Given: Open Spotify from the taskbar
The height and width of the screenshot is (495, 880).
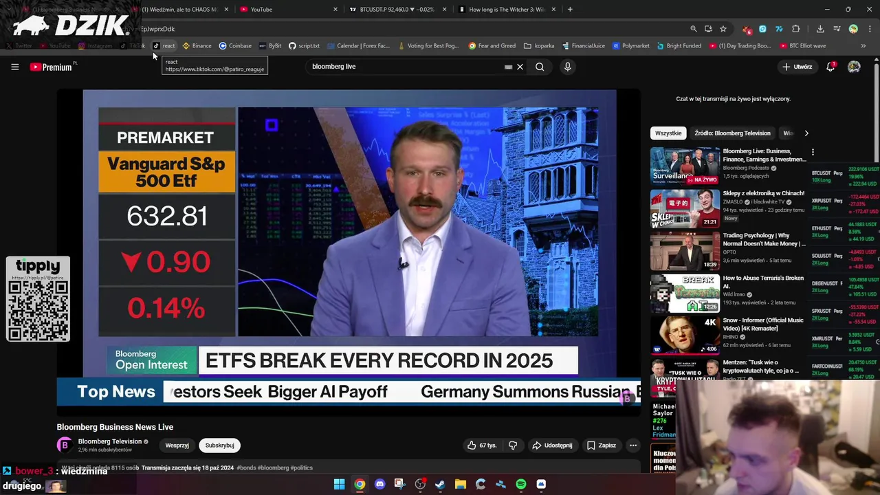Looking at the screenshot, I should pos(521,484).
